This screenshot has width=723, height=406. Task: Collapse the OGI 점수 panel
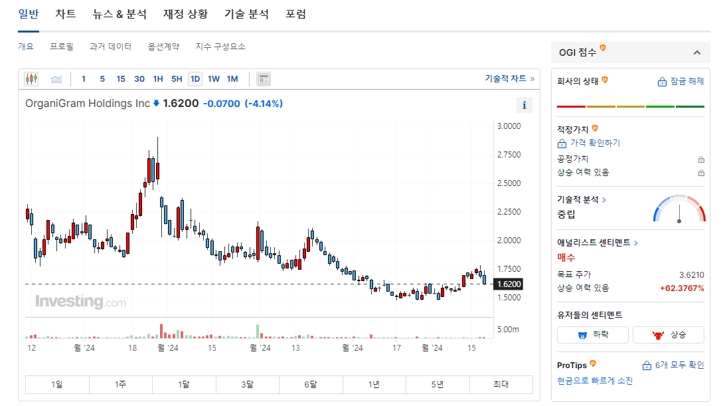click(x=696, y=52)
